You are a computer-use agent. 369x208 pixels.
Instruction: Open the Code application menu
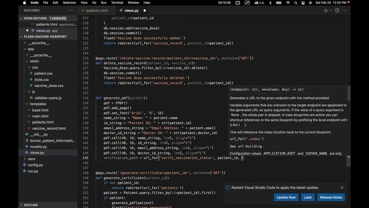tap(35, 3)
